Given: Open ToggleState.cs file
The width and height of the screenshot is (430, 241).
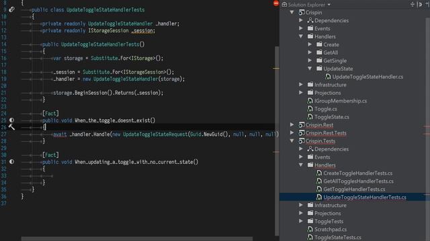Looking at the screenshot, I should 332,117.
